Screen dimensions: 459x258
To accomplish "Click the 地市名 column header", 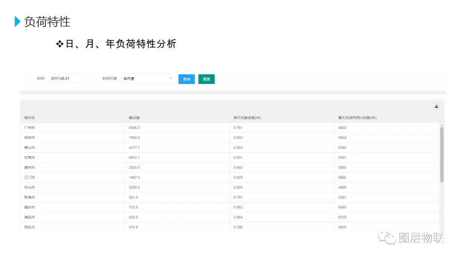I will (29, 118).
